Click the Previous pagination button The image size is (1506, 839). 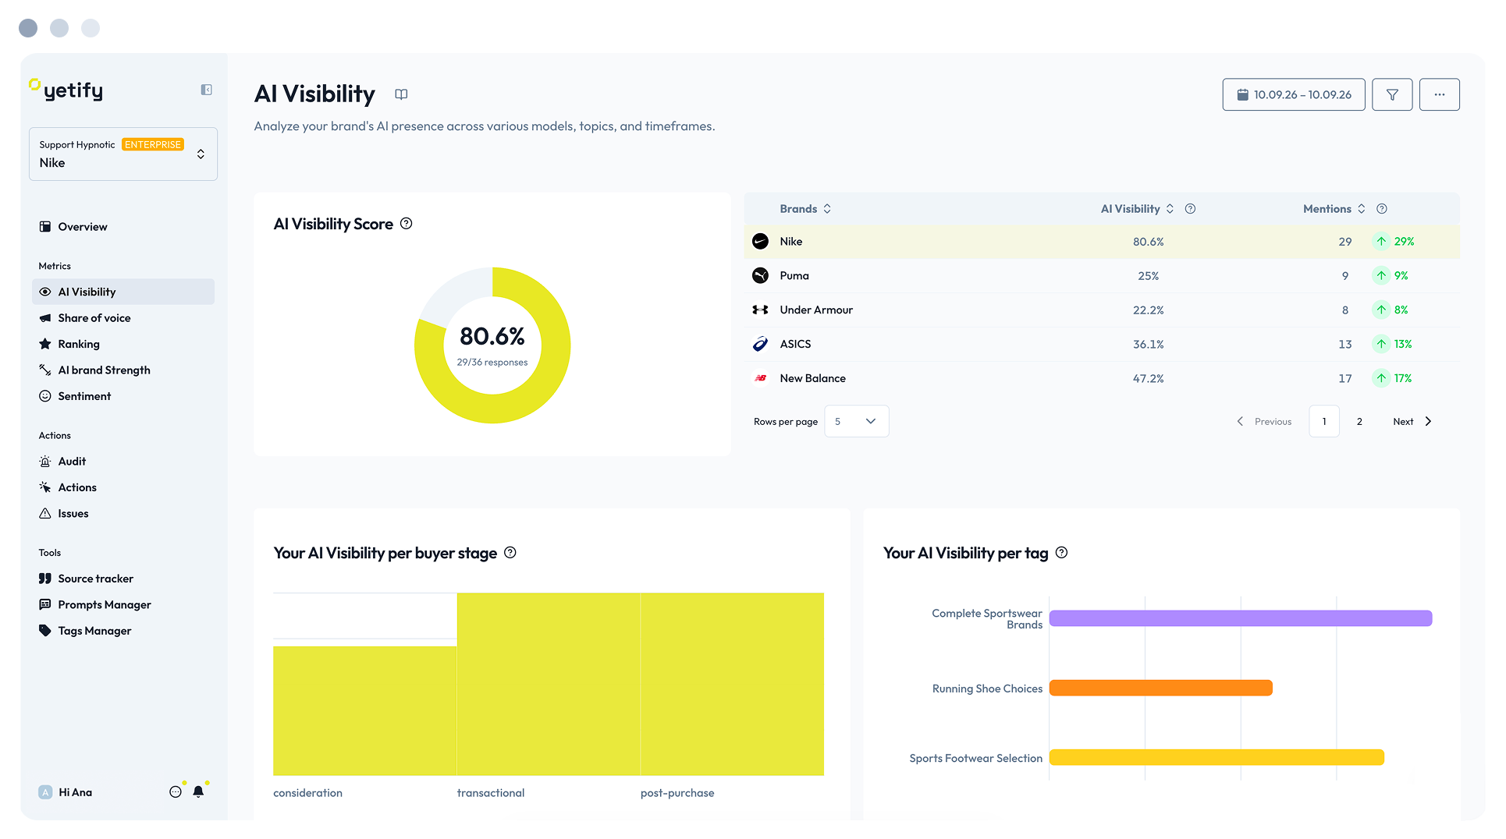point(1264,422)
